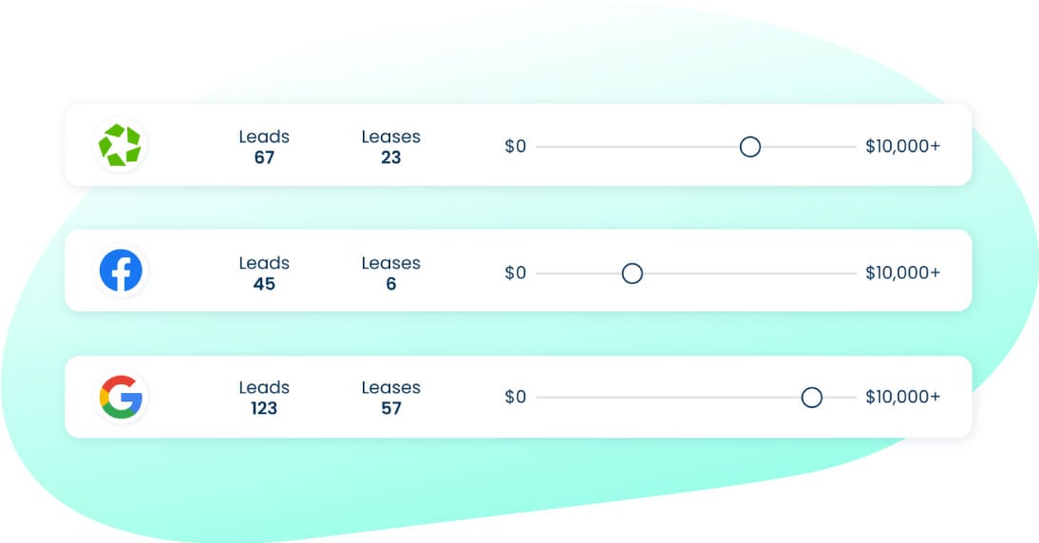Image resolution: width=1039 pixels, height=543 pixels.
Task: Click the $10,000+ label in Facebook row
Action: pos(902,273)
